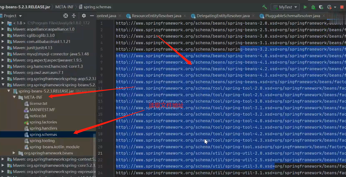This screenshot has height=177, width=346.
Task: Click the Build project hammer icon
Action: point(265,7)
